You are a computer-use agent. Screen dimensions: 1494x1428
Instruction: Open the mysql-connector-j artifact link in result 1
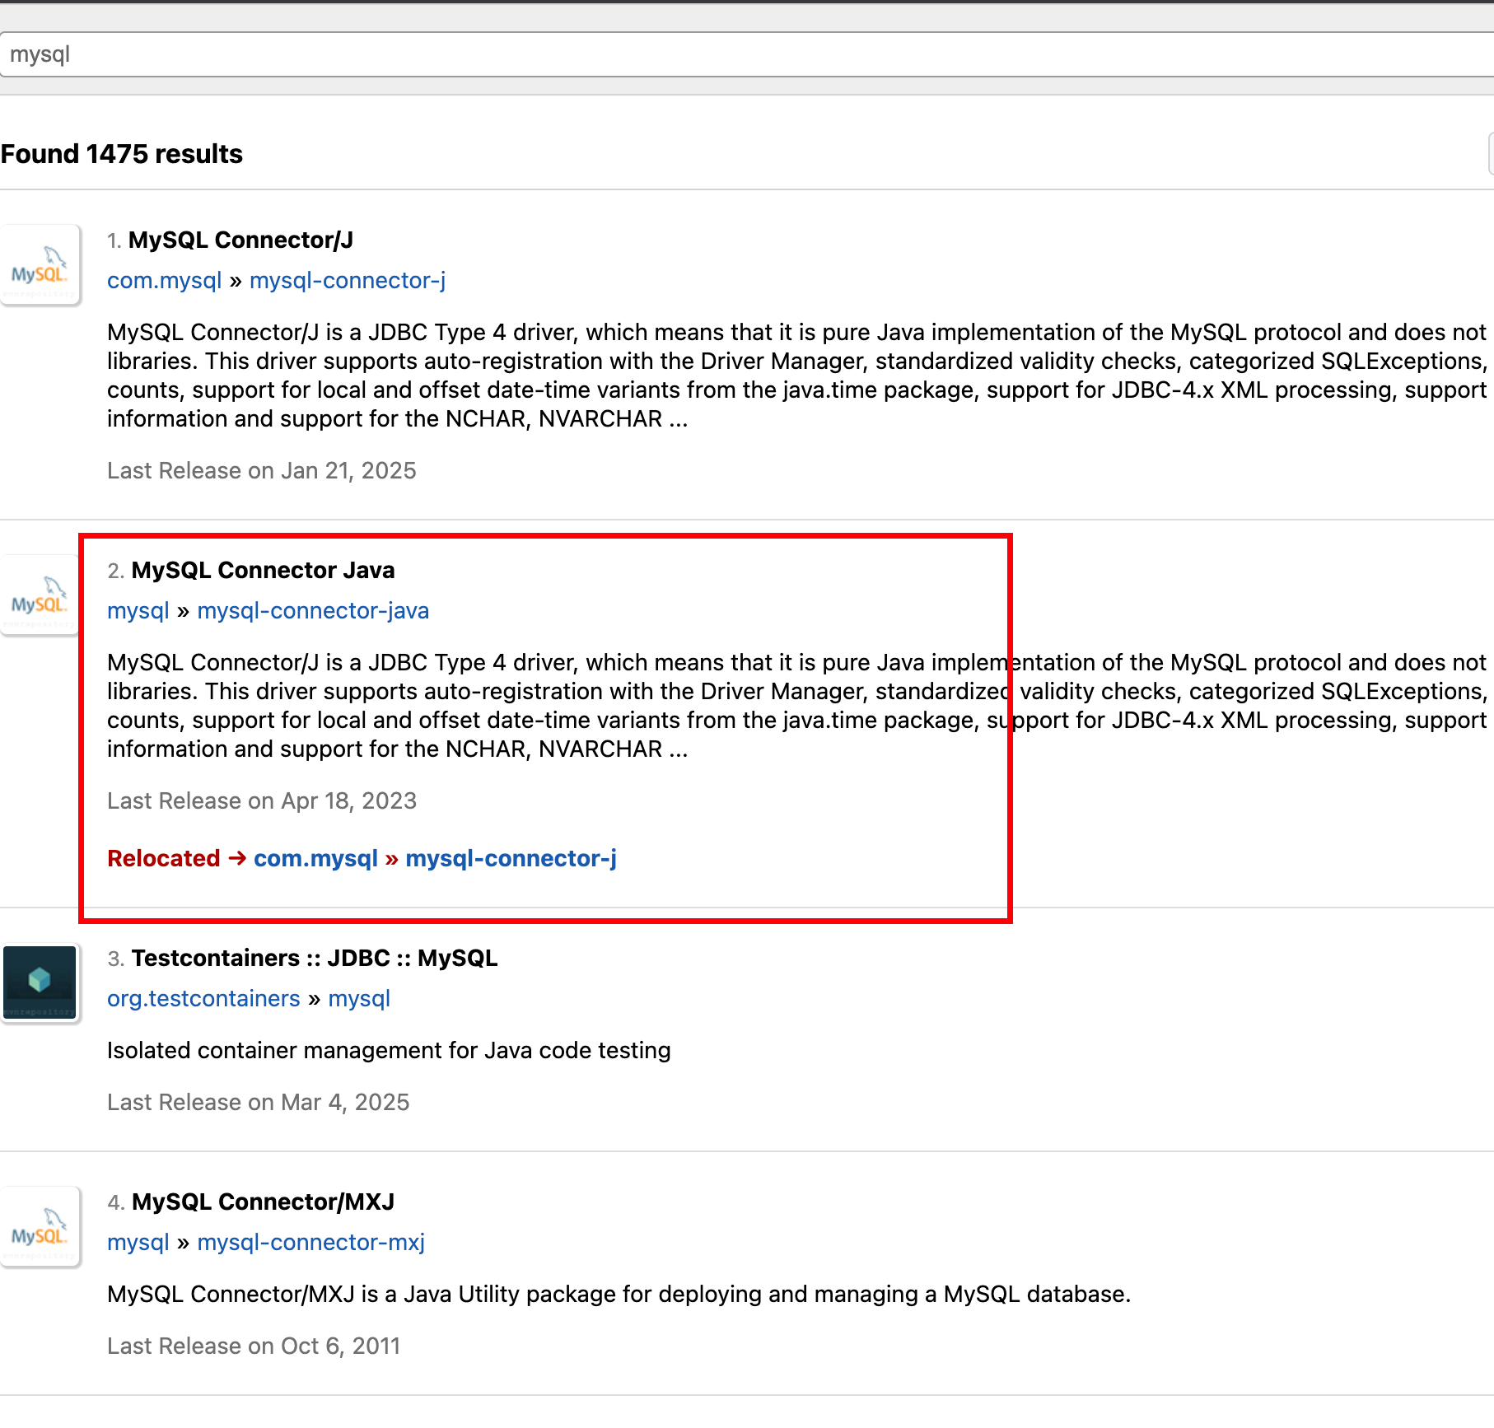[348, 281]
